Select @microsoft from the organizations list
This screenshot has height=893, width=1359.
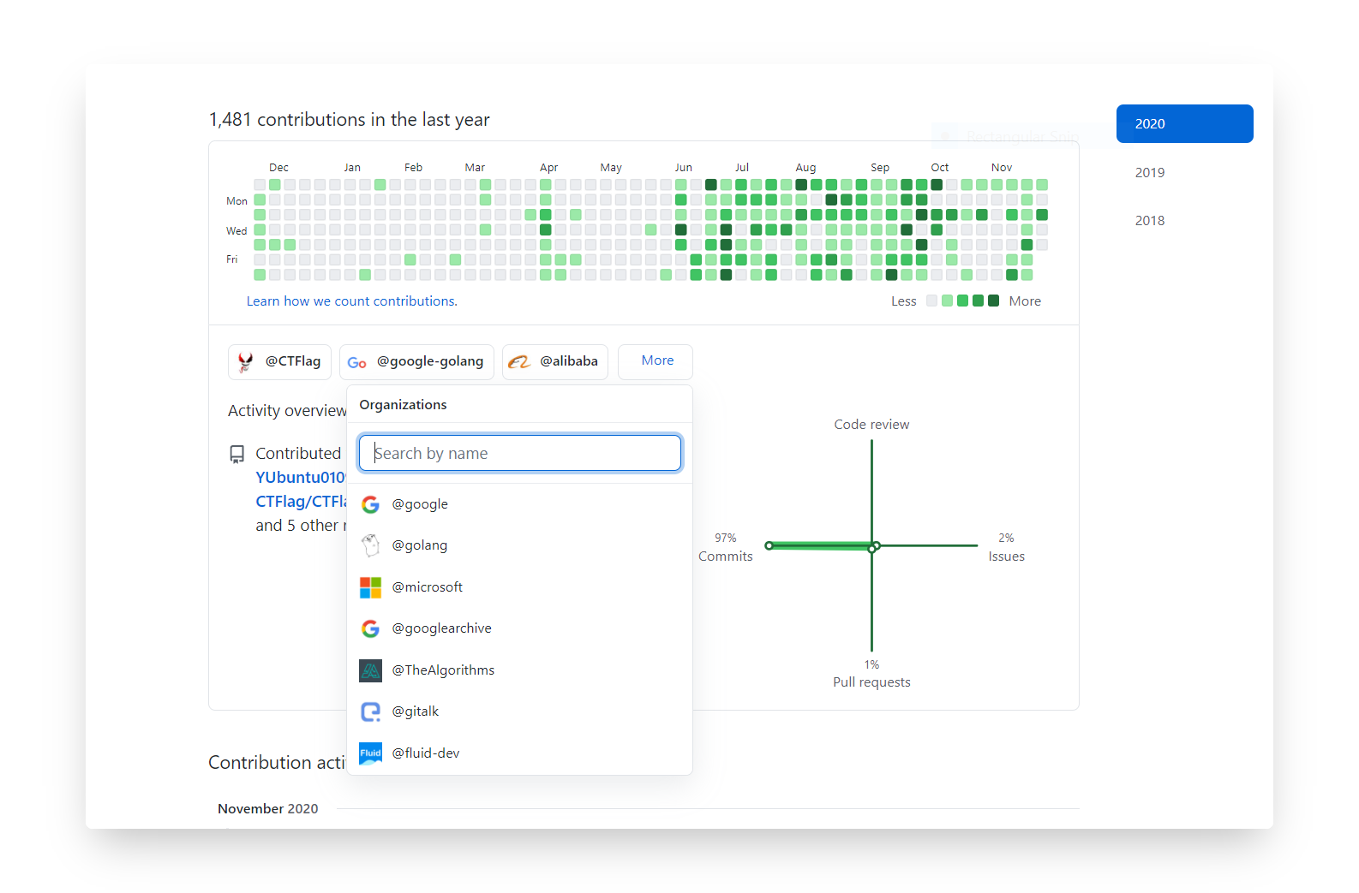(427, 587)
